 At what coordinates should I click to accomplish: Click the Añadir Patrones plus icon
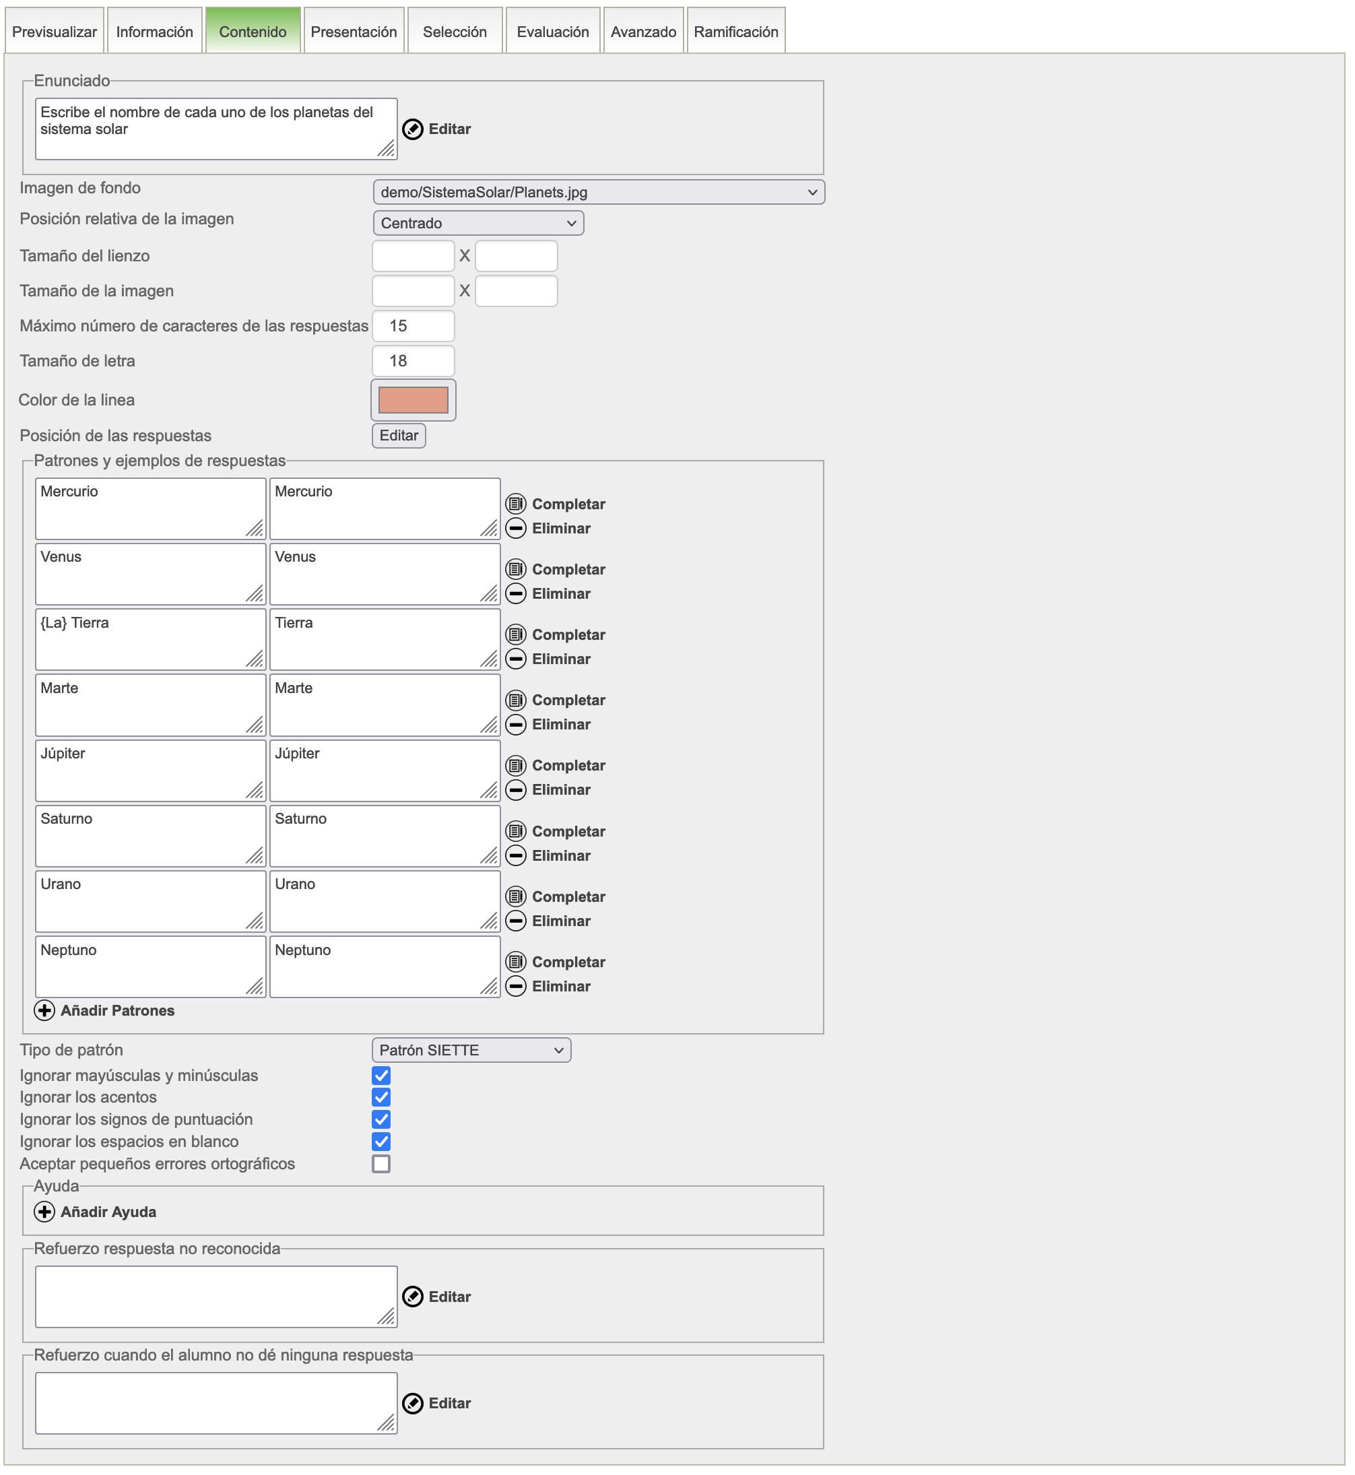tap(44, 1010)
